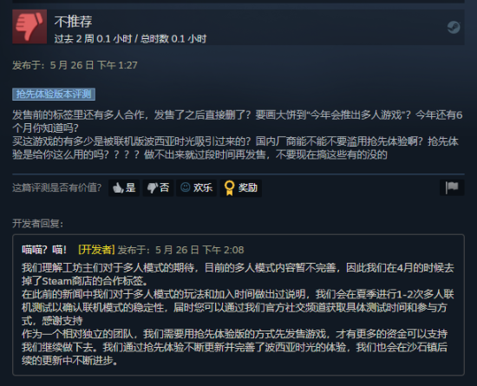Click reply paragraph about 夏季多人联机测试

[x=238, y=308]
